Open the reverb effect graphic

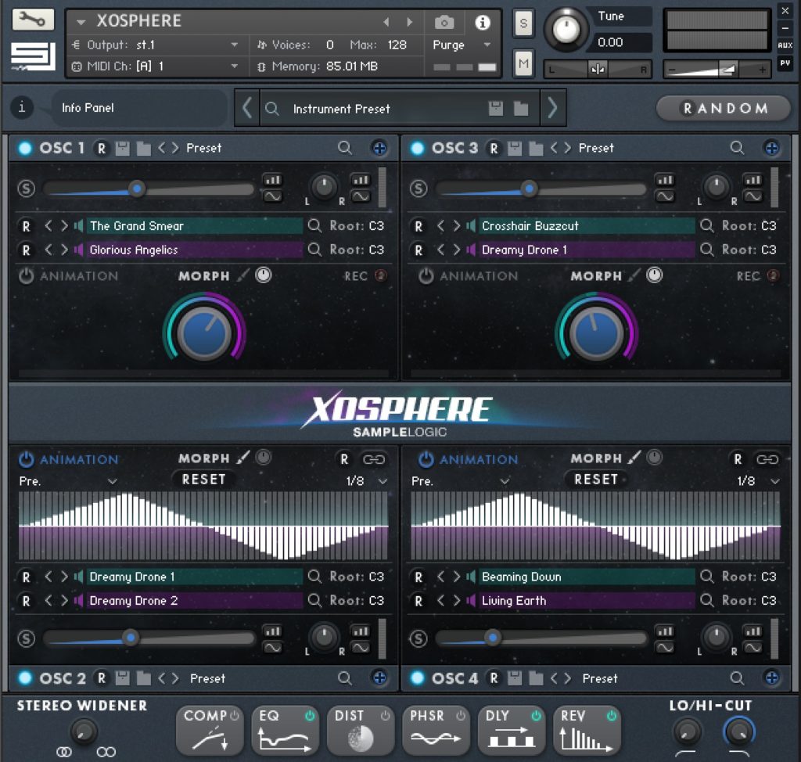coord(587,739)
